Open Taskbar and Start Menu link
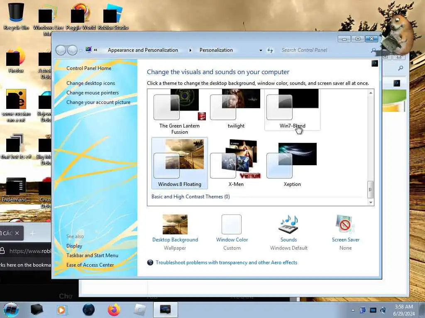This screenshot has width=425, height=318. tap(92, 255)
